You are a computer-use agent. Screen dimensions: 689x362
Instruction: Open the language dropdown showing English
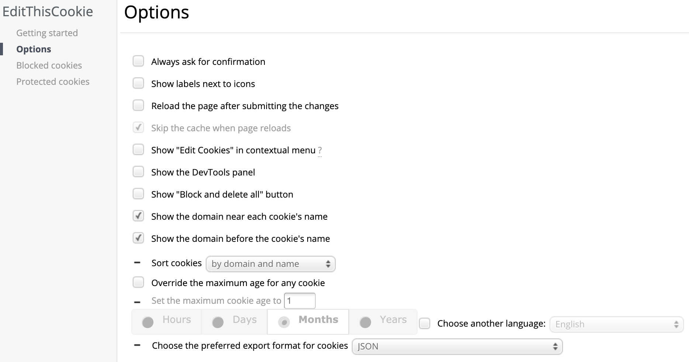(616, 324)
